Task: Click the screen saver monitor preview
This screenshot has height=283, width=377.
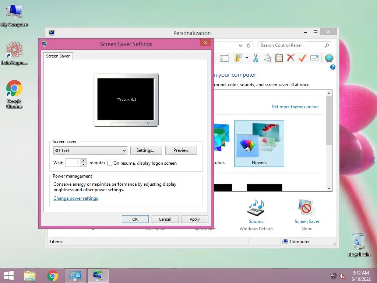Action: click(x=126, y=100)
